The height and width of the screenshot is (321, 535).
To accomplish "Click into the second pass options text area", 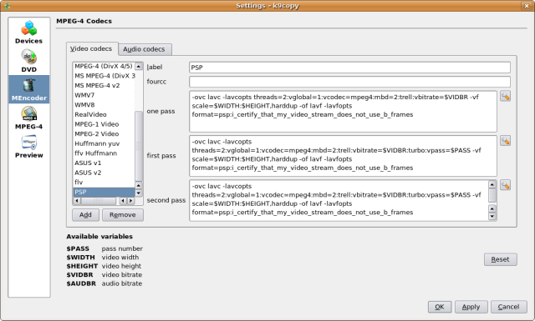I will click(x=339, y=200).
